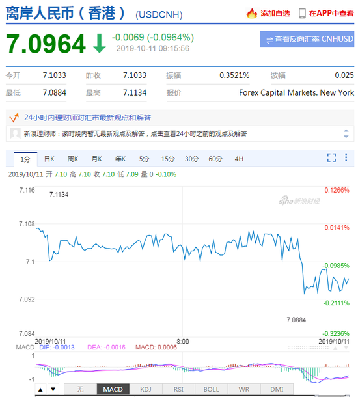Click the up triangle indicator arrow
358x397 pixels.
click(x=40, y=389)
